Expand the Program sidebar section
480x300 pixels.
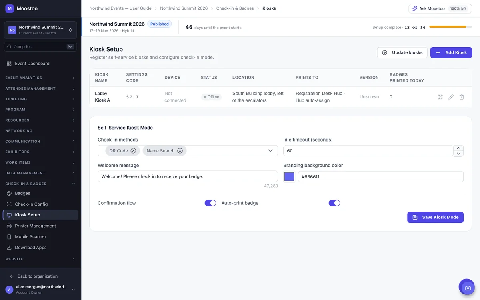40,109
